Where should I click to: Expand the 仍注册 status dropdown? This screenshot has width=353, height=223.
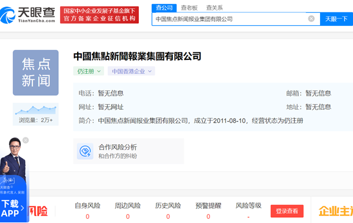[x=89, y=71]
